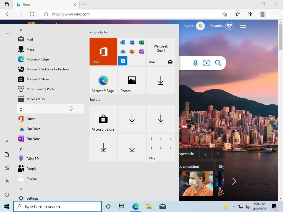Image resolution: width=283 pixels, height=212 pixels.
Task: Open Bing Rewards
Action: pos(221,26)
